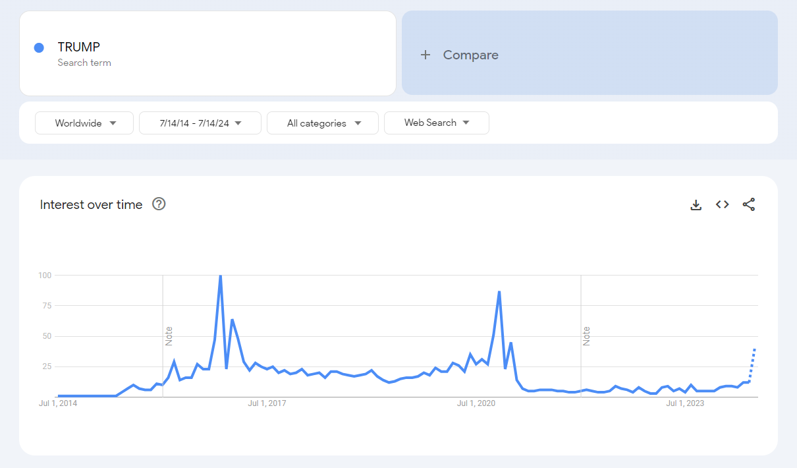Open the first Note marker near 2016

tap(169, 336)
